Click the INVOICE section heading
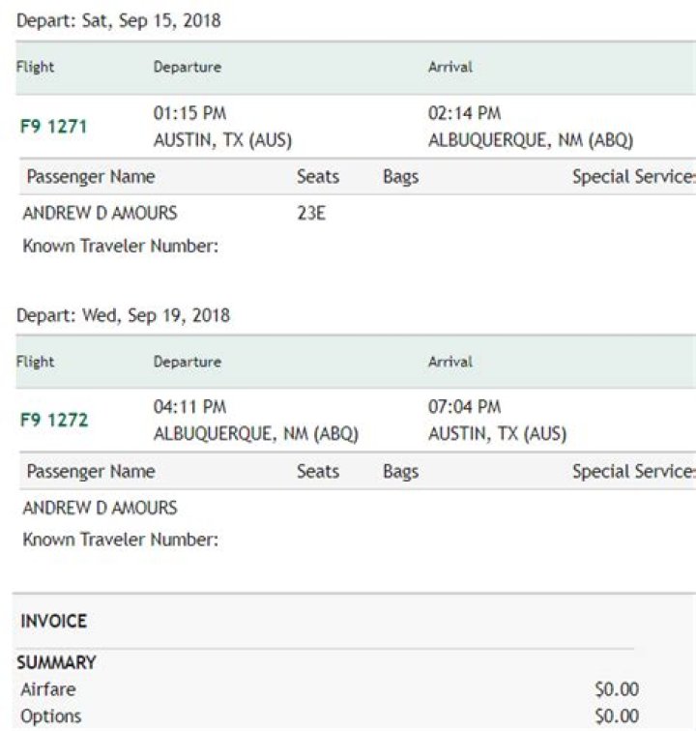This screenshot has width=696, height=731. click(53, 622)
